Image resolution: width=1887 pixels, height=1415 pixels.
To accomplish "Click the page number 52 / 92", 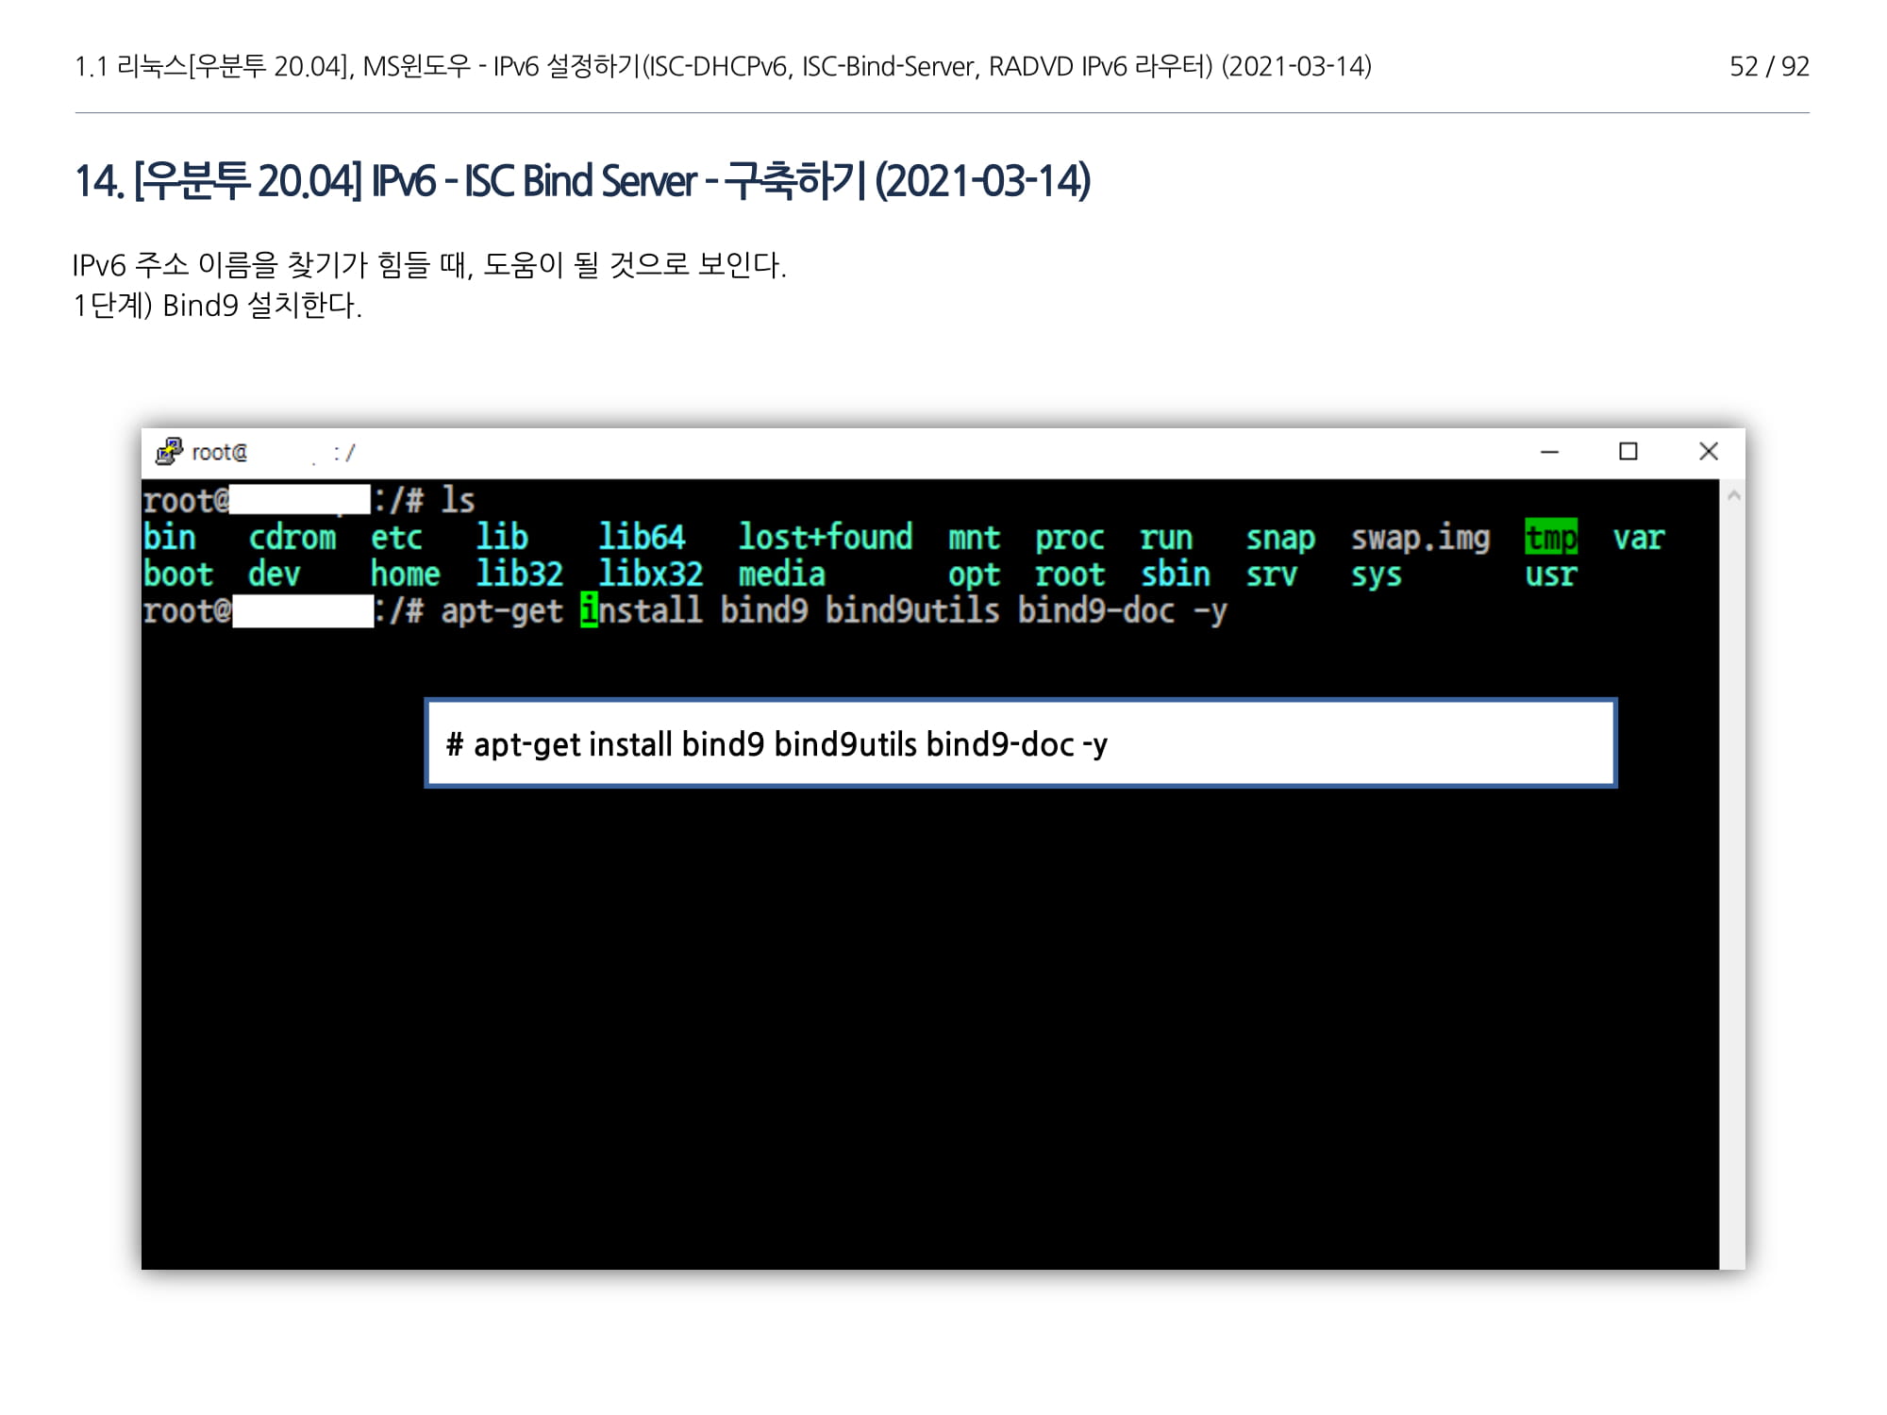I will [x=1768, y=66].
